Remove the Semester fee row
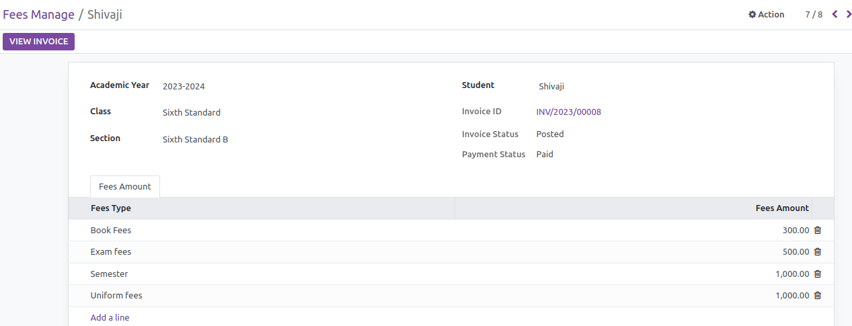Image resolution: width=852 pixels, height=326 pixels. (x=818, y=274)
